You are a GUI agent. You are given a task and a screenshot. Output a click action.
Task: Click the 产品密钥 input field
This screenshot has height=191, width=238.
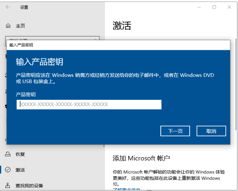point(89,104)
